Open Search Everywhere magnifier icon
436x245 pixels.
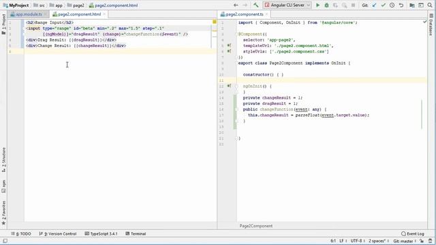430,5
